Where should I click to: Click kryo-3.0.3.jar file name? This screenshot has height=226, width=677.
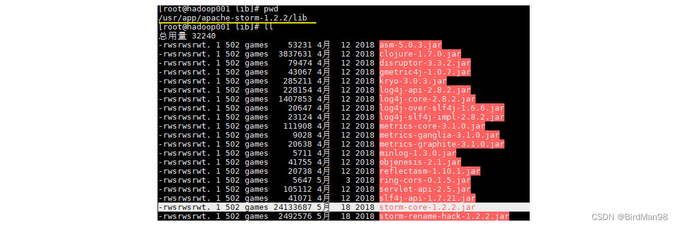[413, 81]
